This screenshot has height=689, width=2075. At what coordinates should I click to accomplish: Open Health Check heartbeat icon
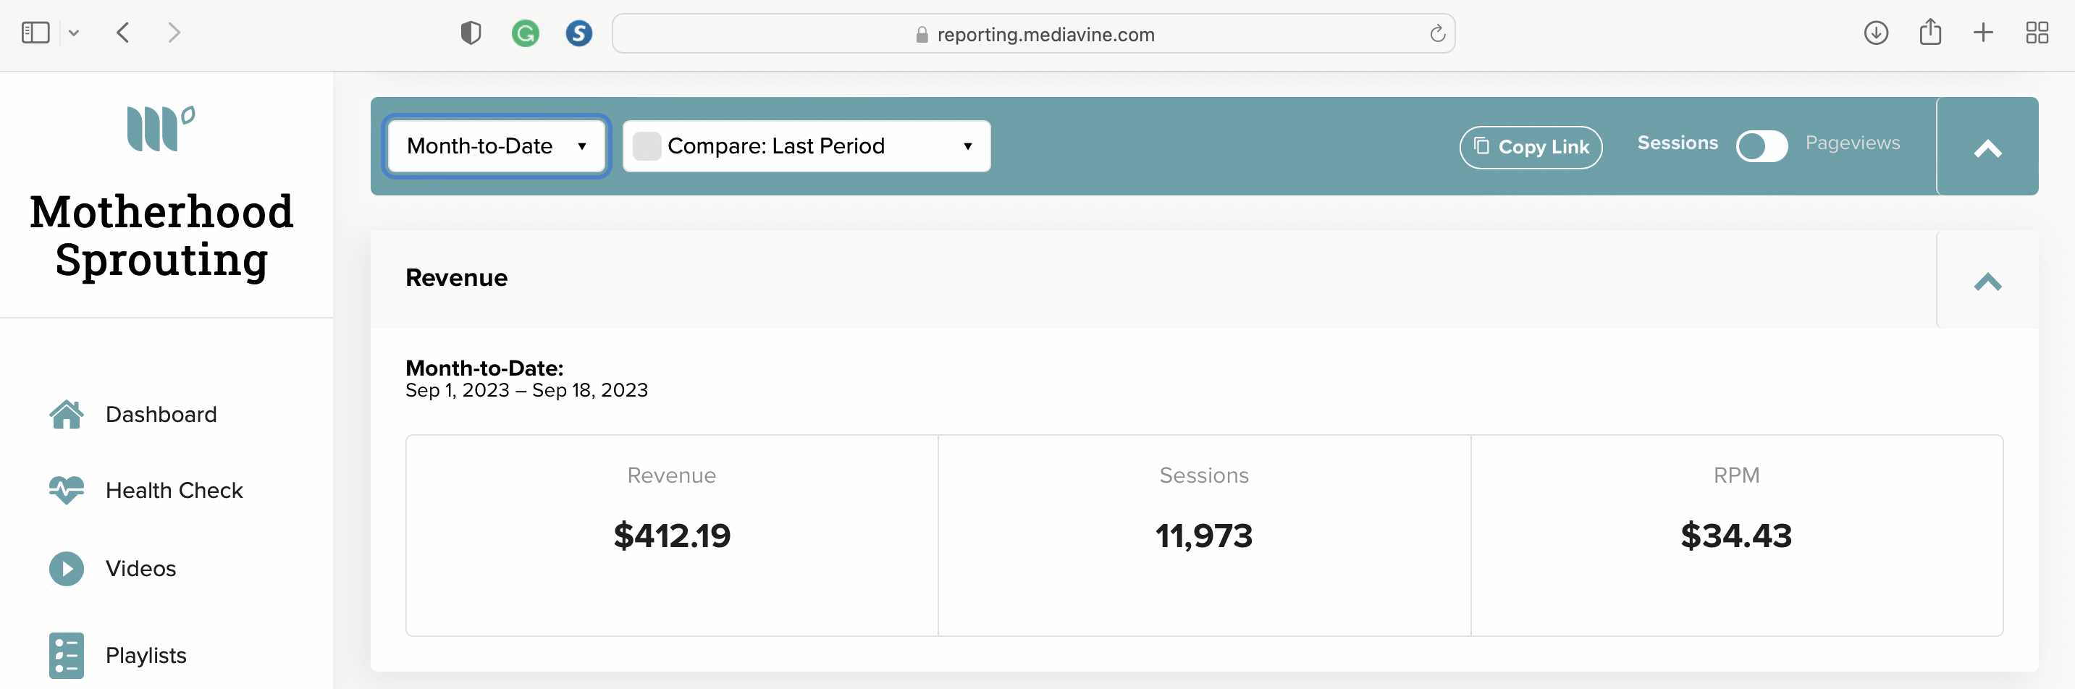66,490
